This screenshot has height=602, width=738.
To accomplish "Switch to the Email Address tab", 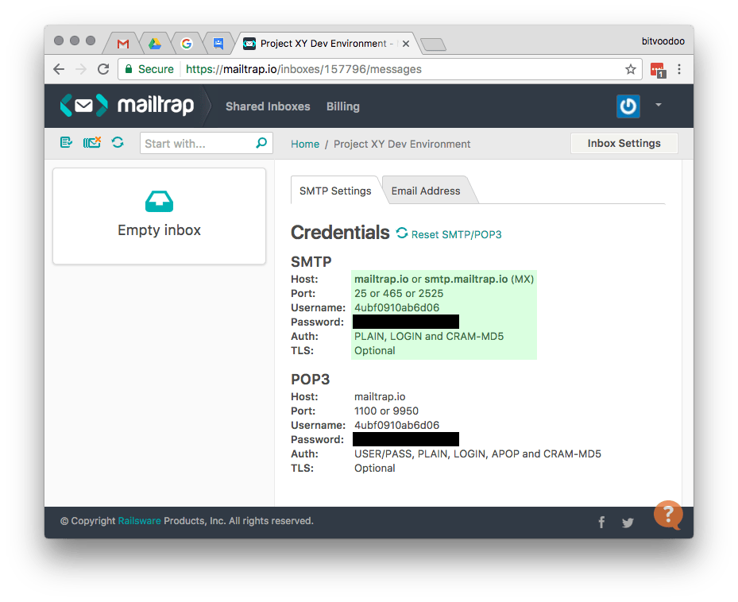I will point(426,191).
